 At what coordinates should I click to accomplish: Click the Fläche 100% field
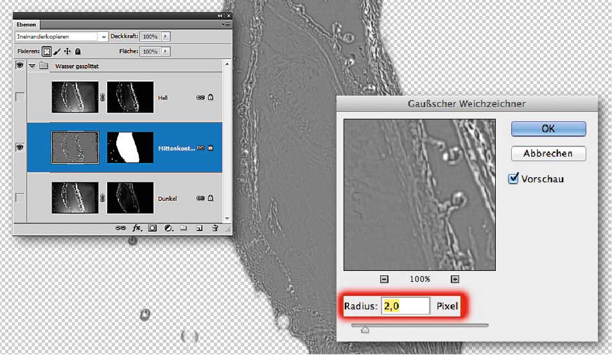[x=151, y=51]
